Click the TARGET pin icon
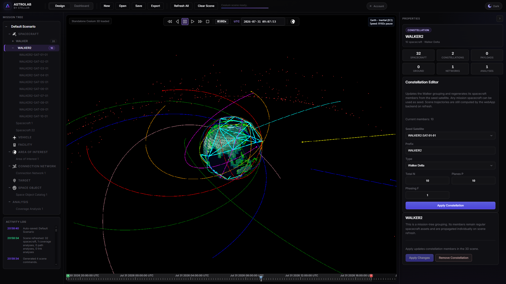The image size is (506, 284). coord(14,181)
